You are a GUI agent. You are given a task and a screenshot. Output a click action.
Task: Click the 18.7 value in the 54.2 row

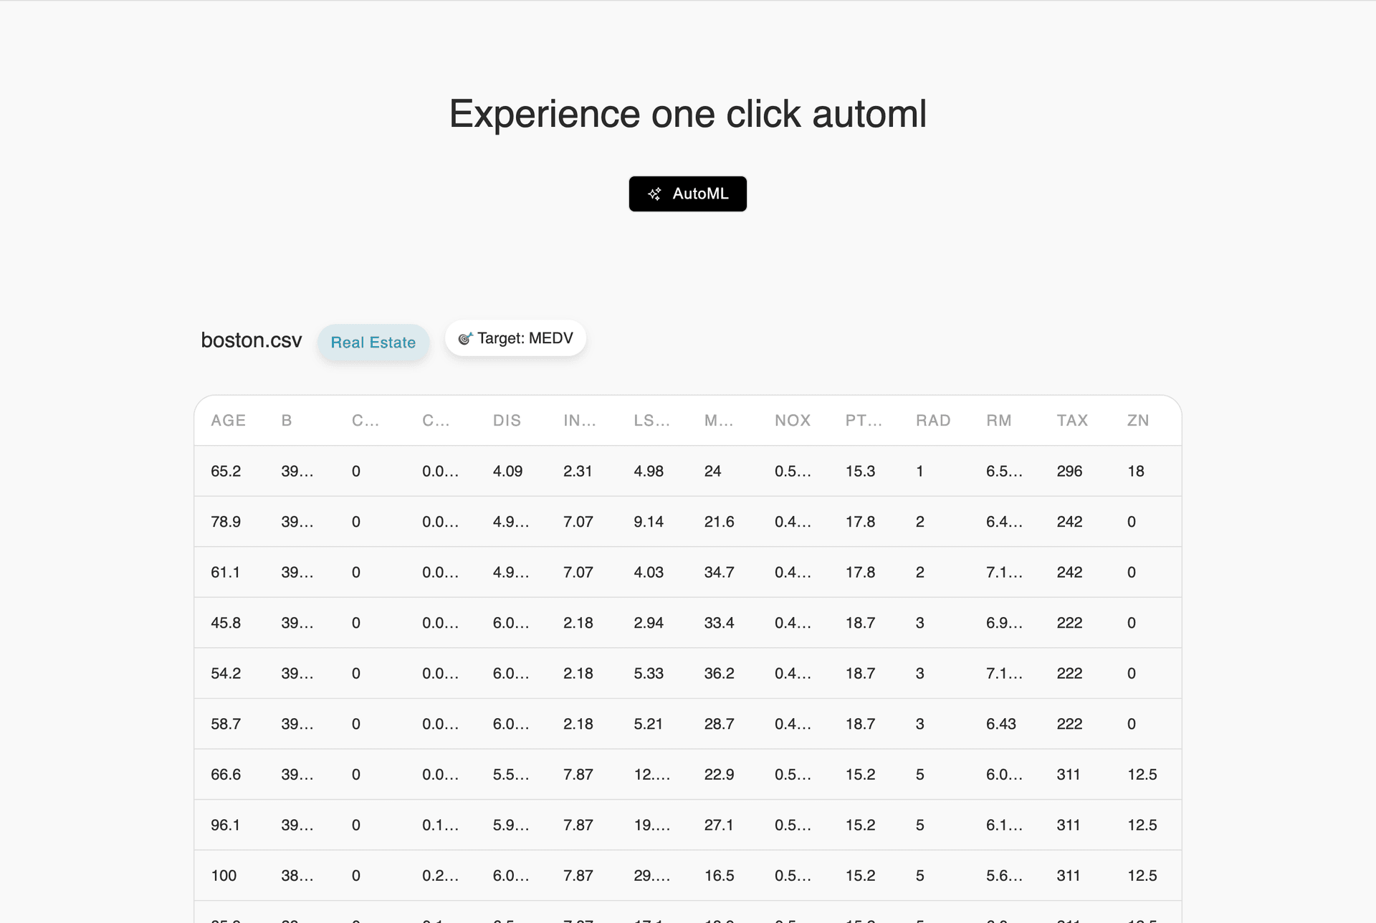coord(860,674)
